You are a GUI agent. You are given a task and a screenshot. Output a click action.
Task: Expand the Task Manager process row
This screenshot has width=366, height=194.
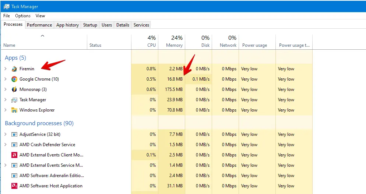tap(6, 99)
